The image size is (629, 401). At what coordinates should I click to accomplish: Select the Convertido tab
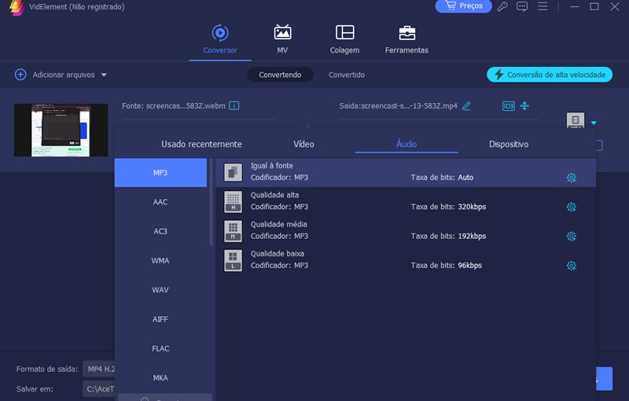pyautogui.click(x=347, y=75)
